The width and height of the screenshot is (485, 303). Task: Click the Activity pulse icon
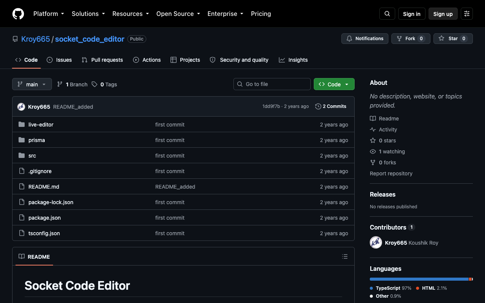373,130
